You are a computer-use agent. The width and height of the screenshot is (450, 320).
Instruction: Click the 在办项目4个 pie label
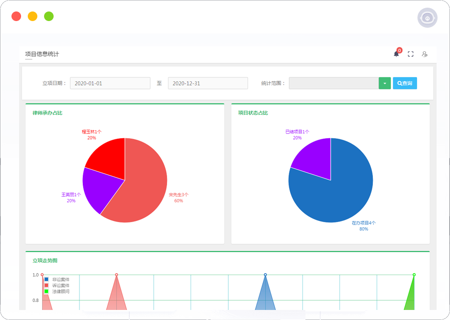tap(364, 223)
